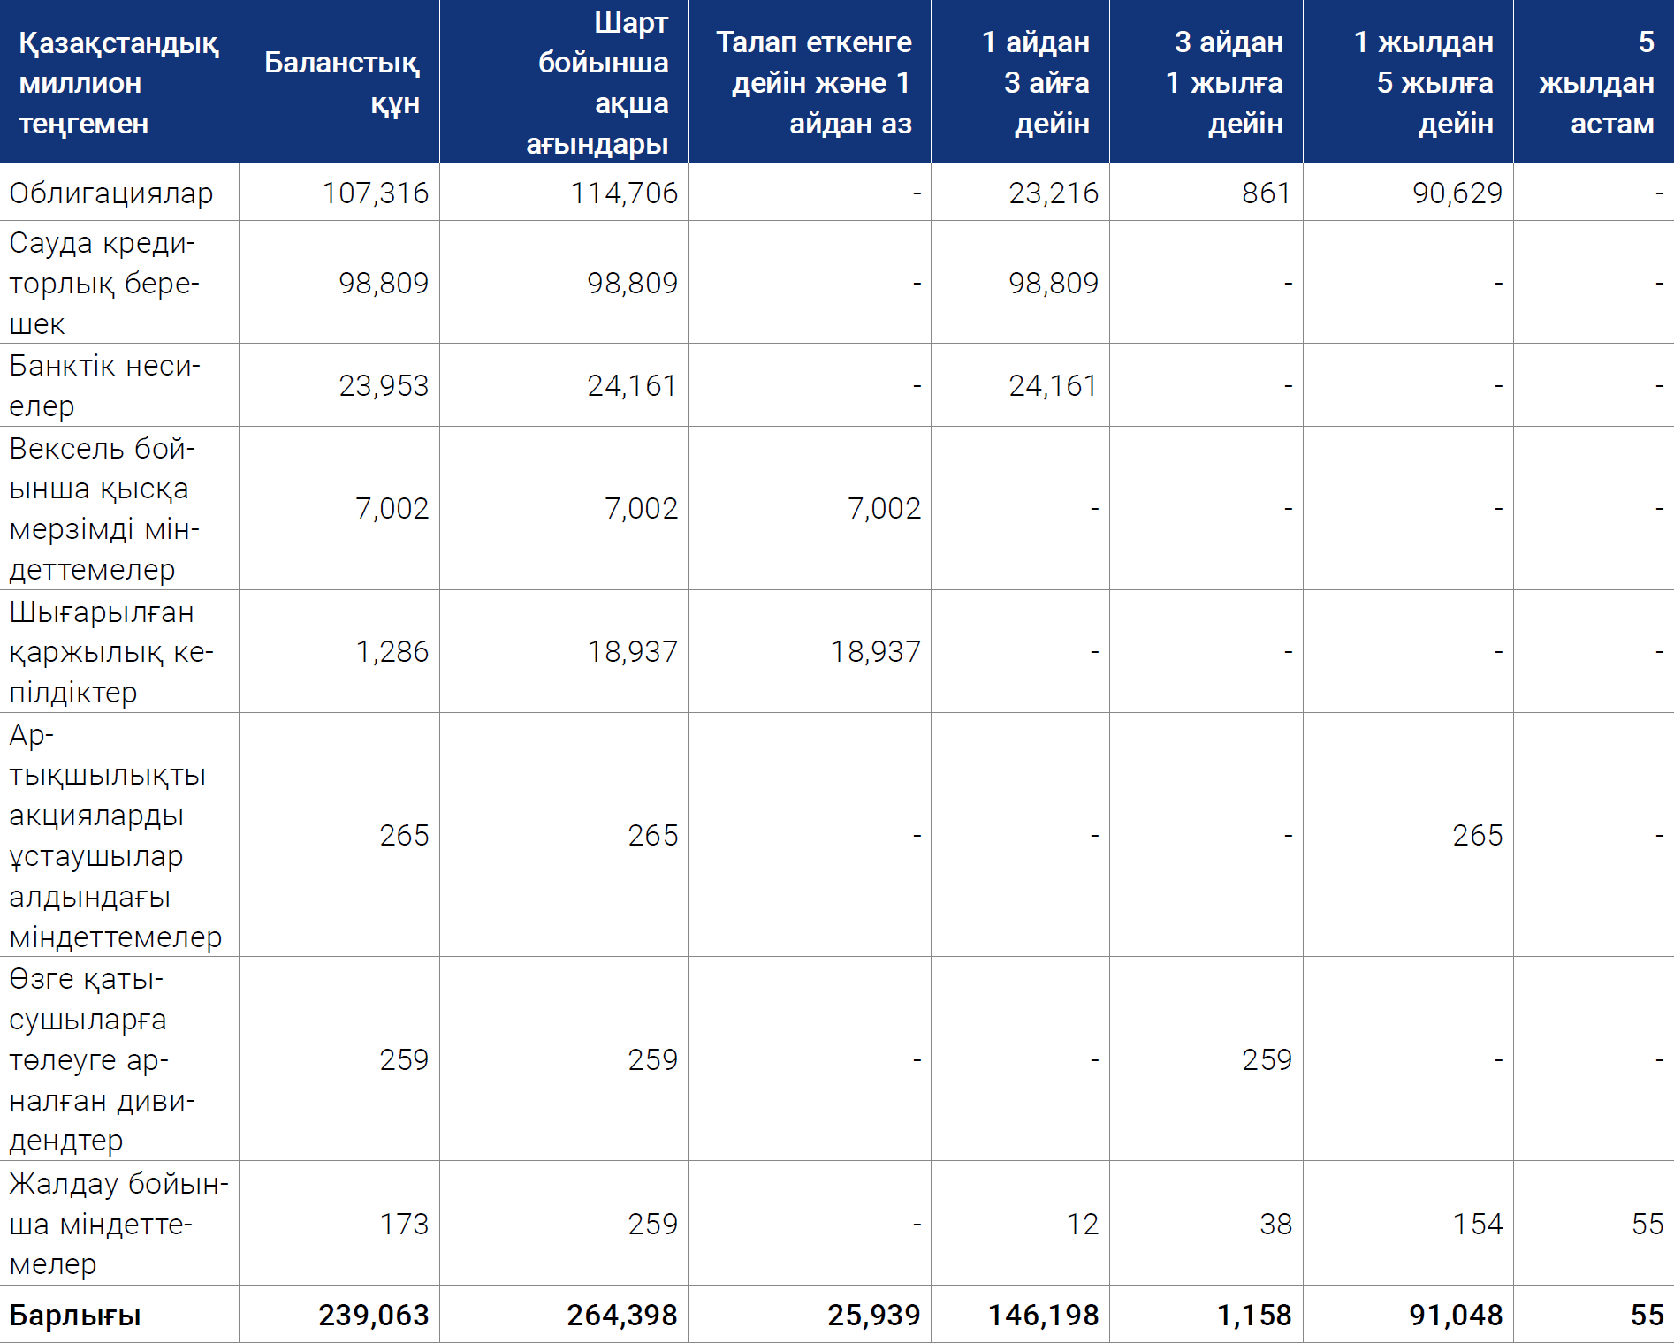Select the 'Жалдау бойынша міндеттемелер' row label
The image size is (1674, 1343).
point(119,1224)
